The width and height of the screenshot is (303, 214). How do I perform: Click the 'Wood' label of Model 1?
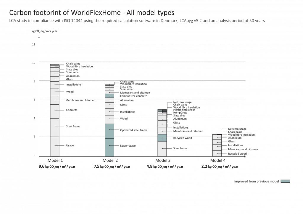[70, 92]
